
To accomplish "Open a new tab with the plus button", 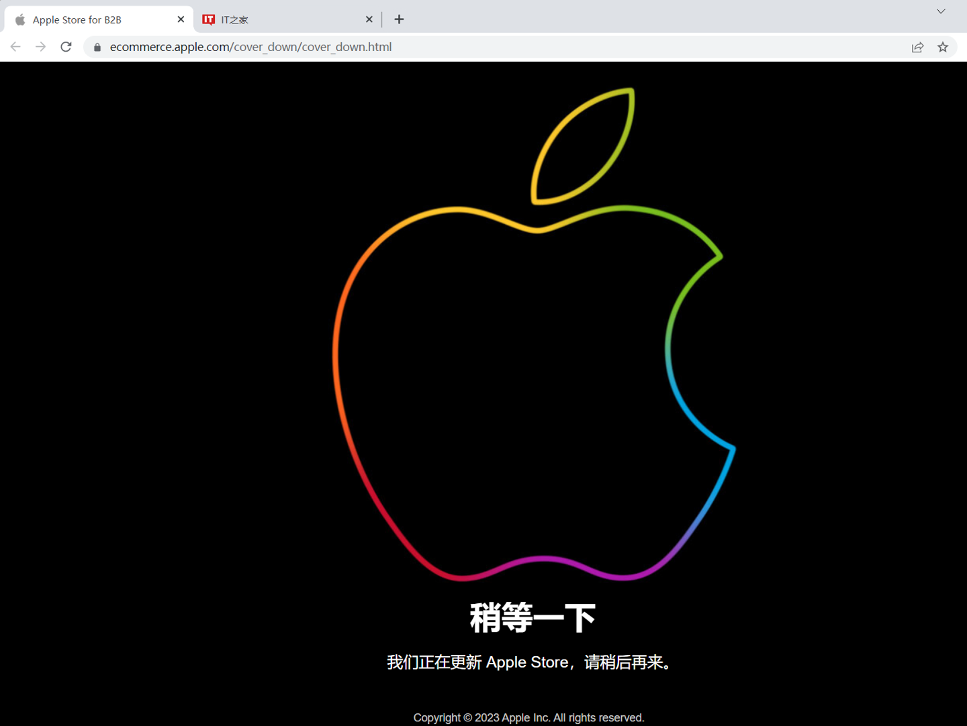I will pos(399,19).
